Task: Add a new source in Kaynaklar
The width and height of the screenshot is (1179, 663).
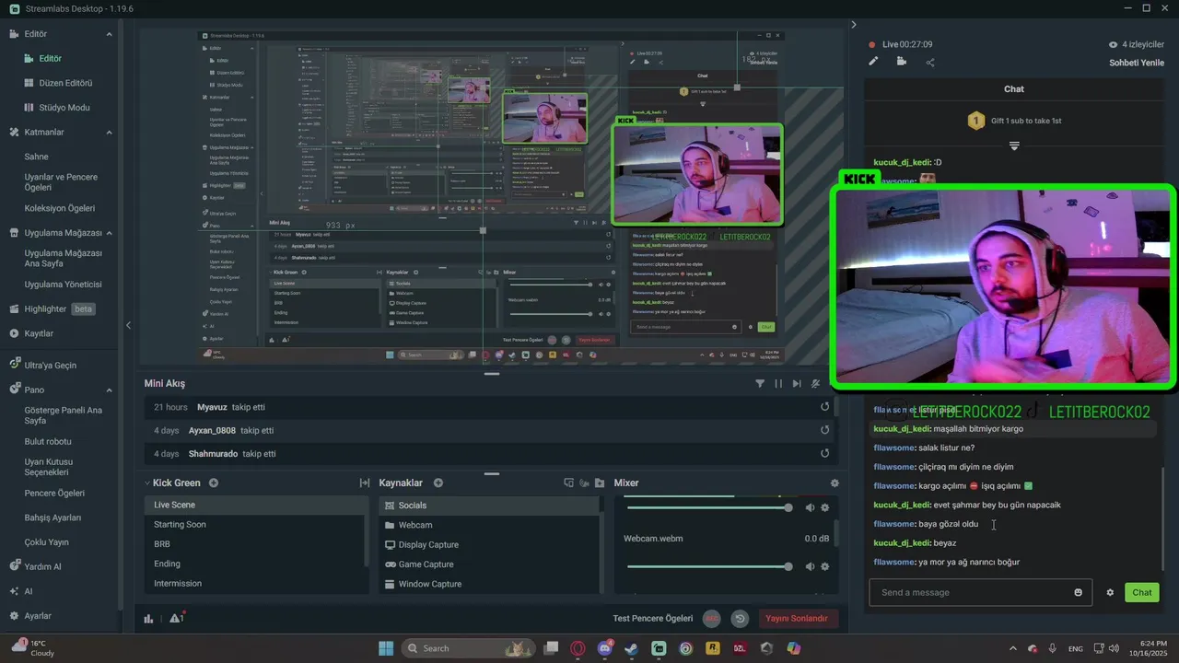Action: (x=438, y=483)
